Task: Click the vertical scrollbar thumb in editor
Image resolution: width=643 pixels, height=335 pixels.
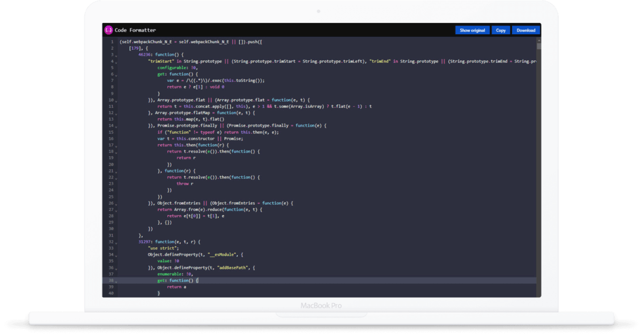Action: coord(539,46)
